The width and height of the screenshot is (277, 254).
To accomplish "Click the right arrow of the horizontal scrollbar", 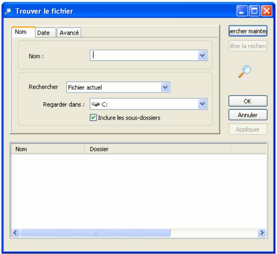I will point(262,233).
